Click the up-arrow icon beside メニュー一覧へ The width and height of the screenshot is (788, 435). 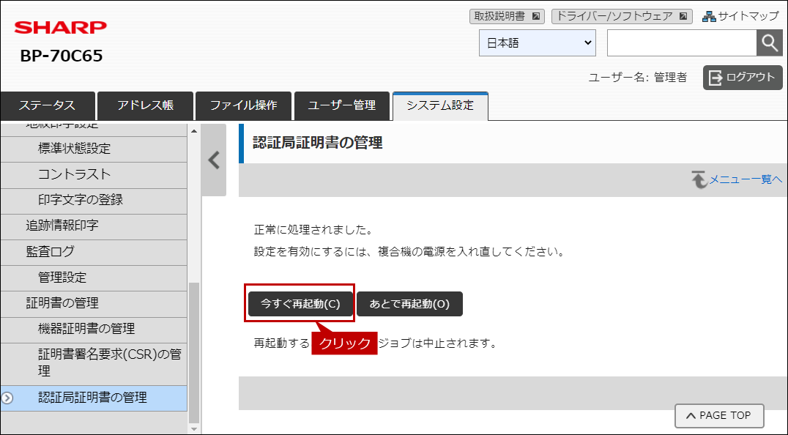pyautogui.click(x=699, y=179)
